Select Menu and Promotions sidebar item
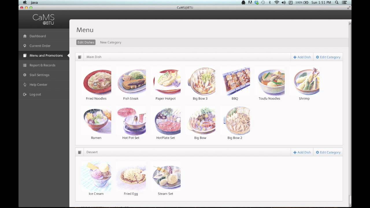 [x=44, y=55]
